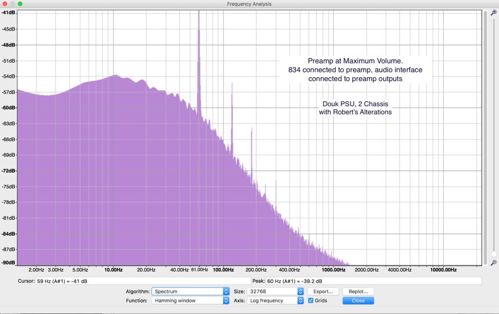This screenshot has height=314, width=499.
Task: Toggle the Grids checkbox
Action: click(x=310, y=300)
